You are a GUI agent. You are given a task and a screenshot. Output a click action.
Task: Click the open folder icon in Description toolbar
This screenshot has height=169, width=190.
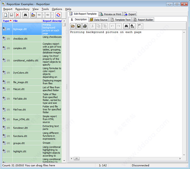click(x=73, y=26)
